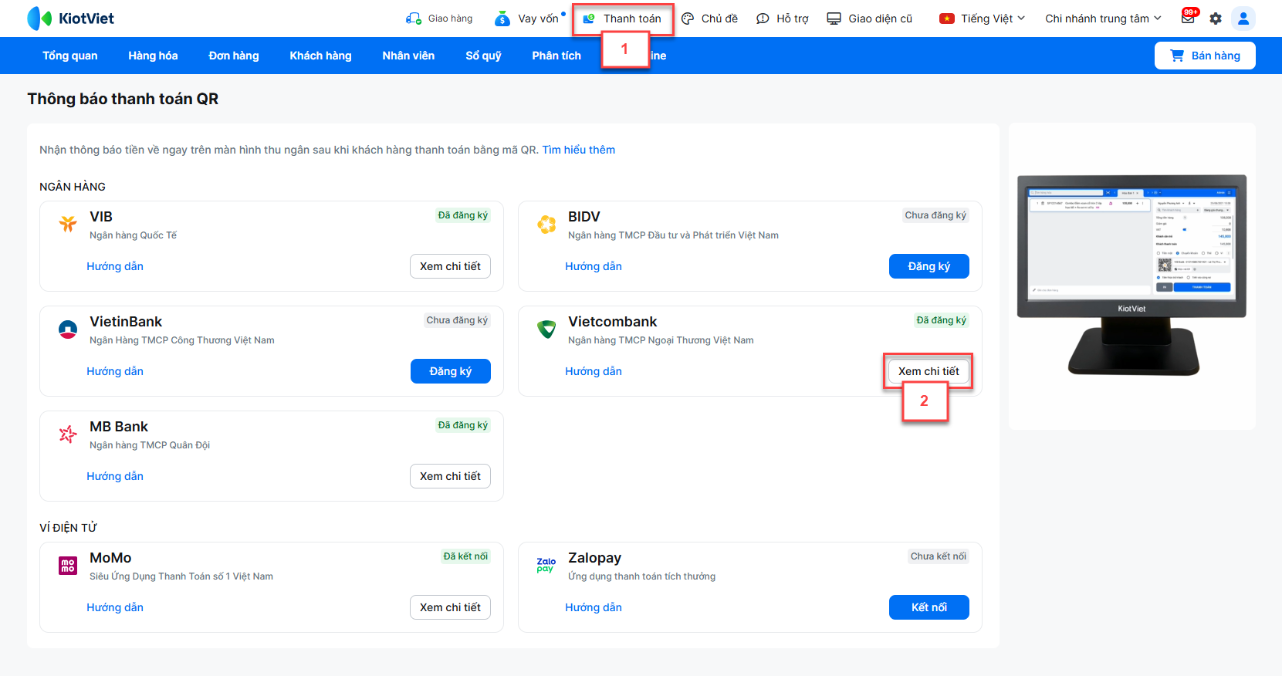1282x676 pixels.
Task: Open Zalopay Hướng dẫn link
Action: point(594,607)
